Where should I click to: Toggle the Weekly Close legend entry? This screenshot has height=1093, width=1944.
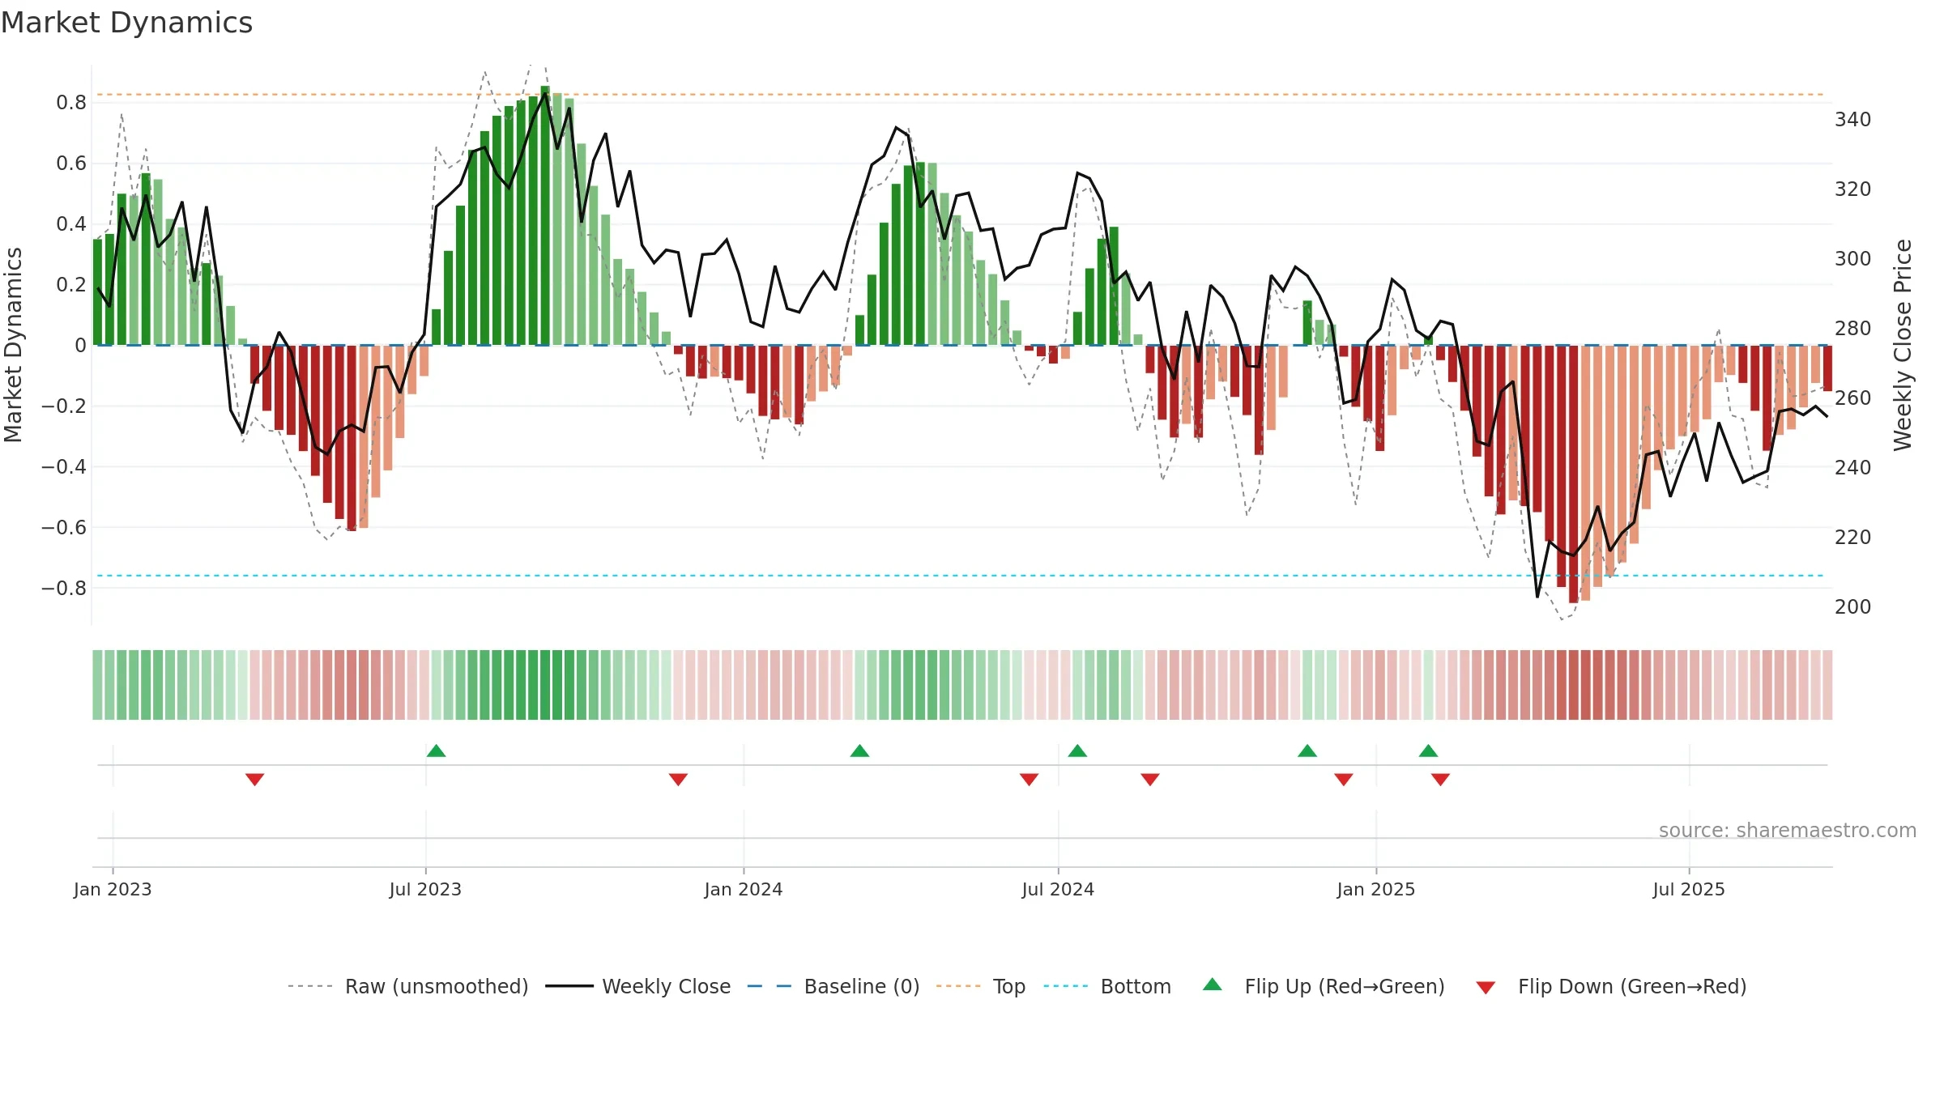click(x=638, y=986)
